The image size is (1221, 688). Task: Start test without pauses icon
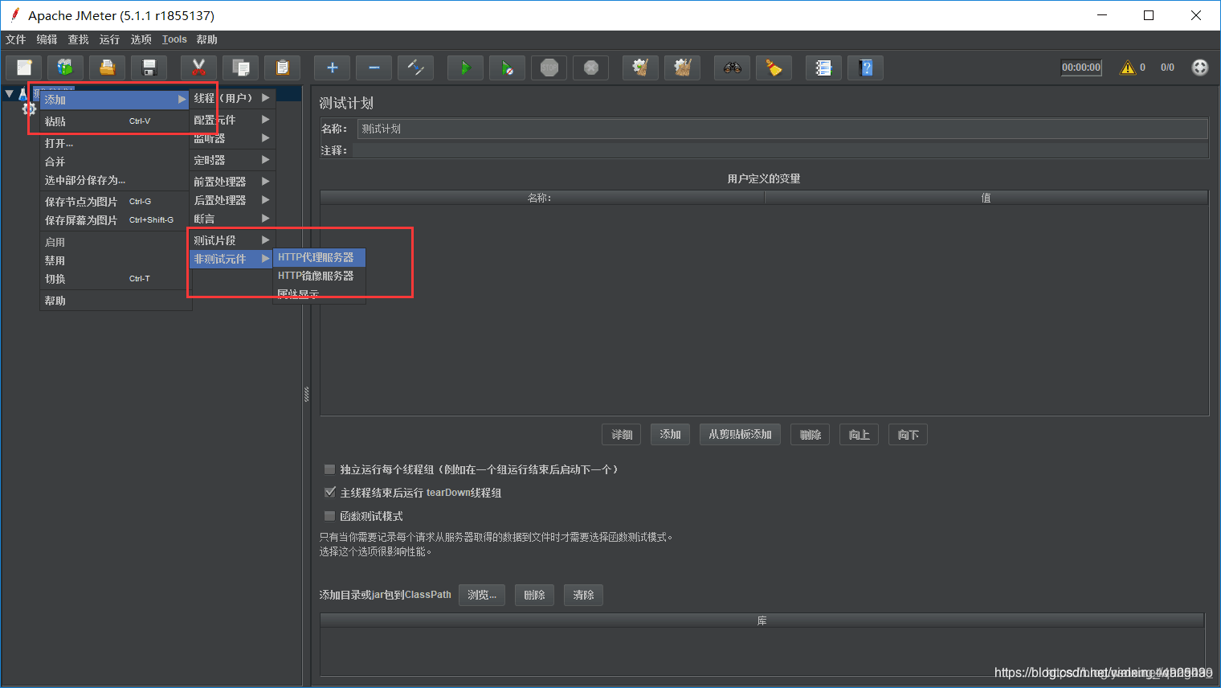point(508,68)
